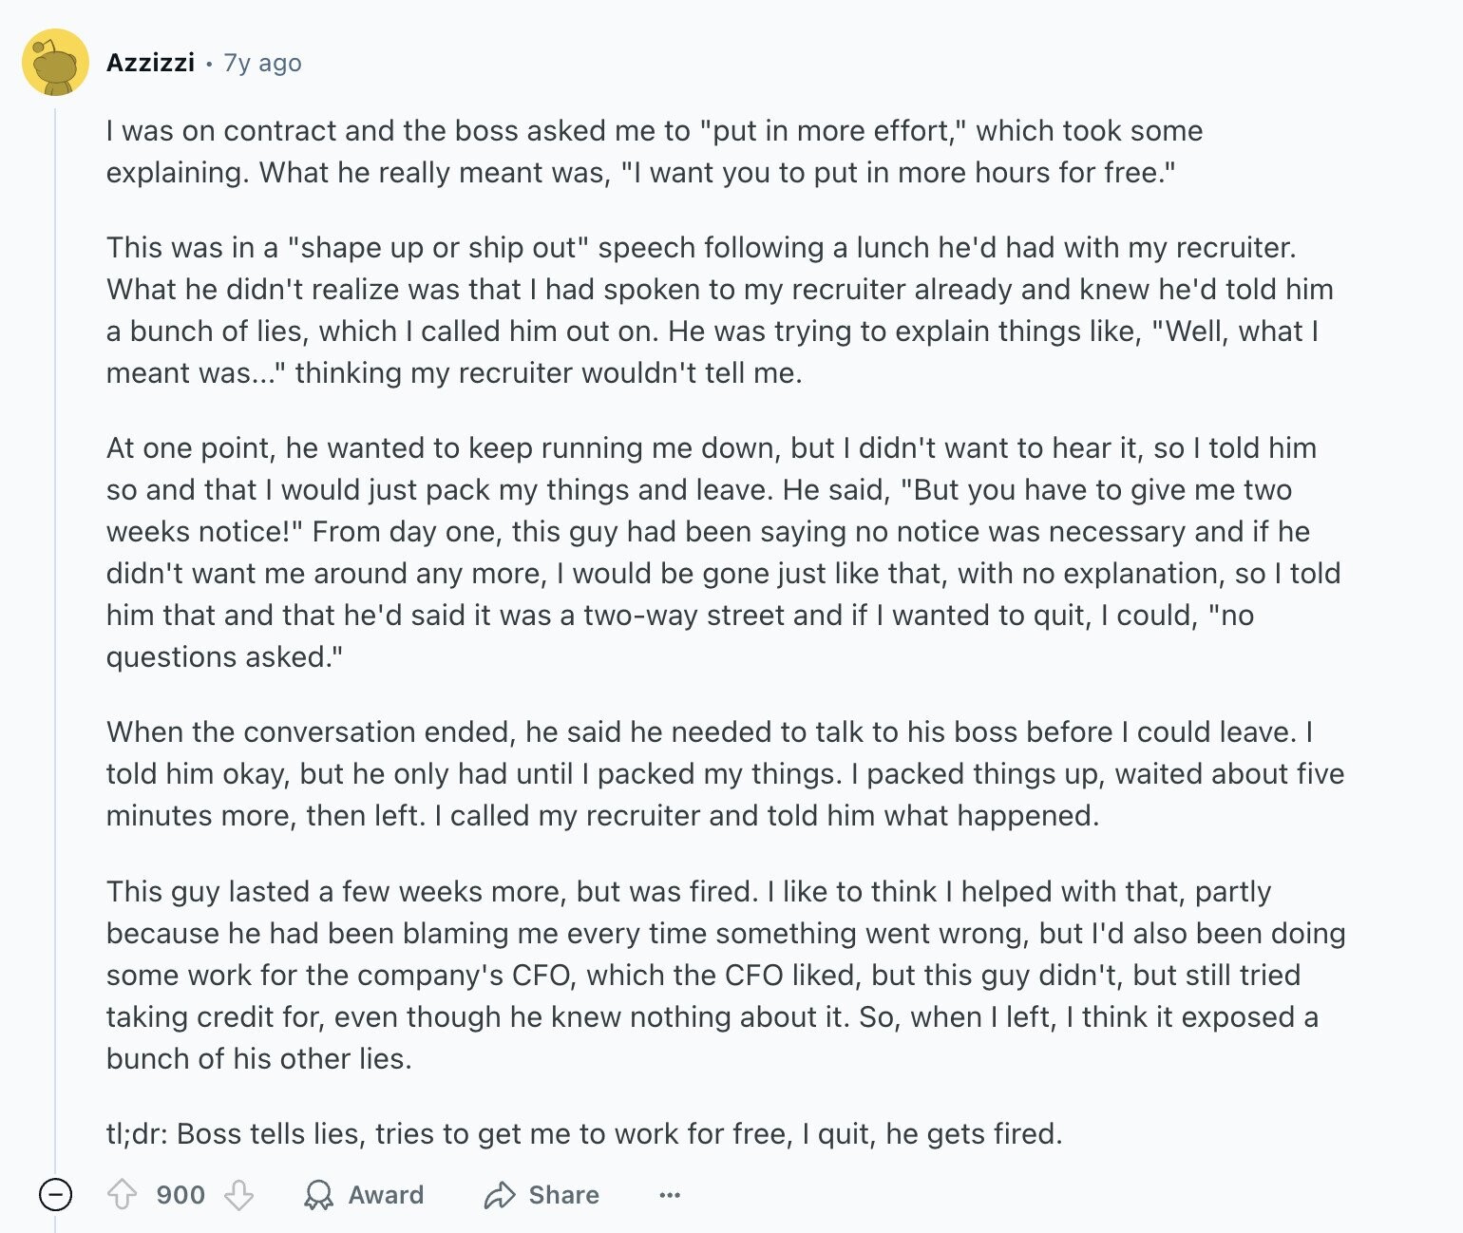
Task: Click the paragraph starting 'This was in a'
Action: coord(720,310)
